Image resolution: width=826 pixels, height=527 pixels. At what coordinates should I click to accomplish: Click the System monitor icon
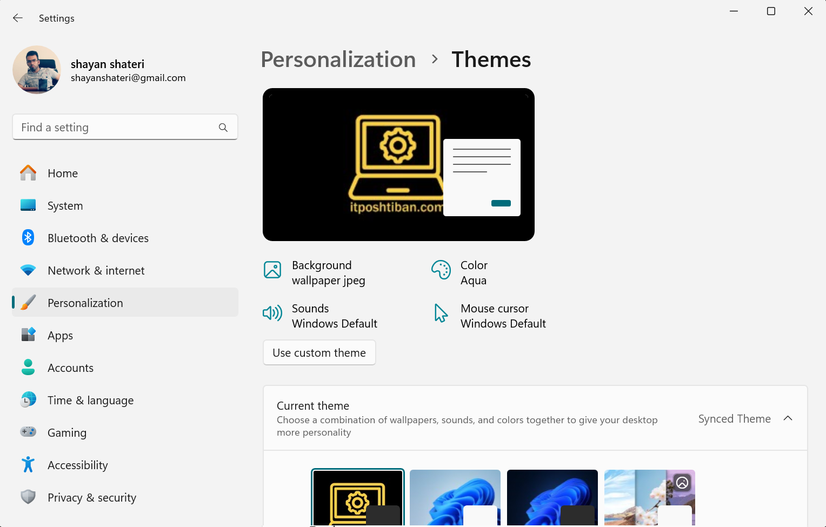[x=28, y=205]
